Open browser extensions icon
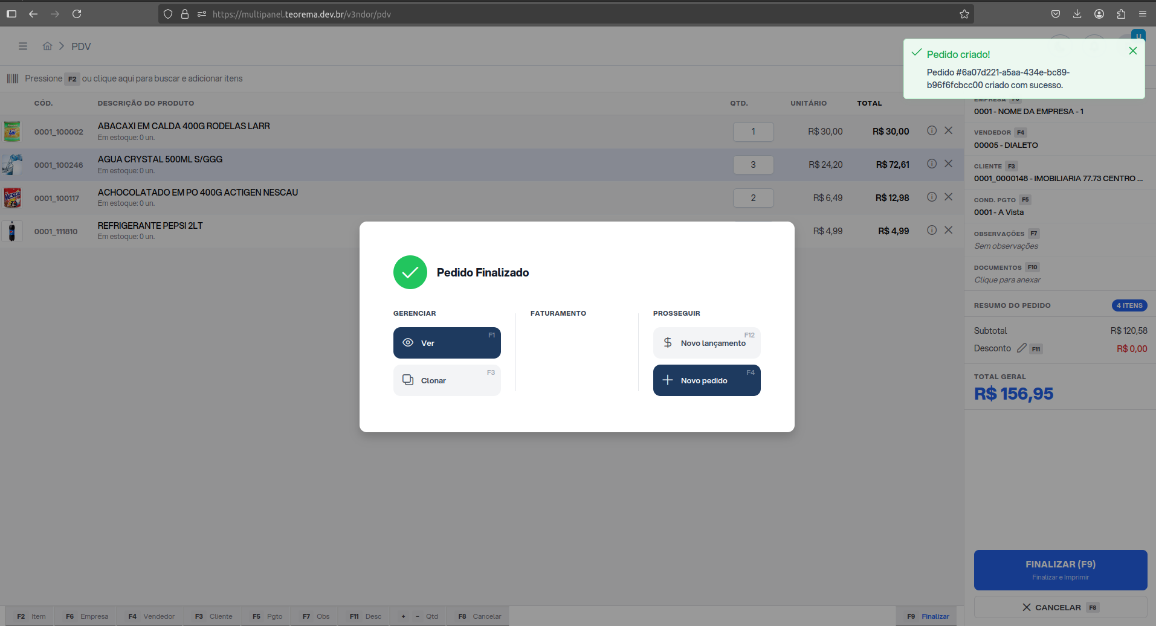The width and height of the screenshot is (1156, 626). tap(1121, 14)
